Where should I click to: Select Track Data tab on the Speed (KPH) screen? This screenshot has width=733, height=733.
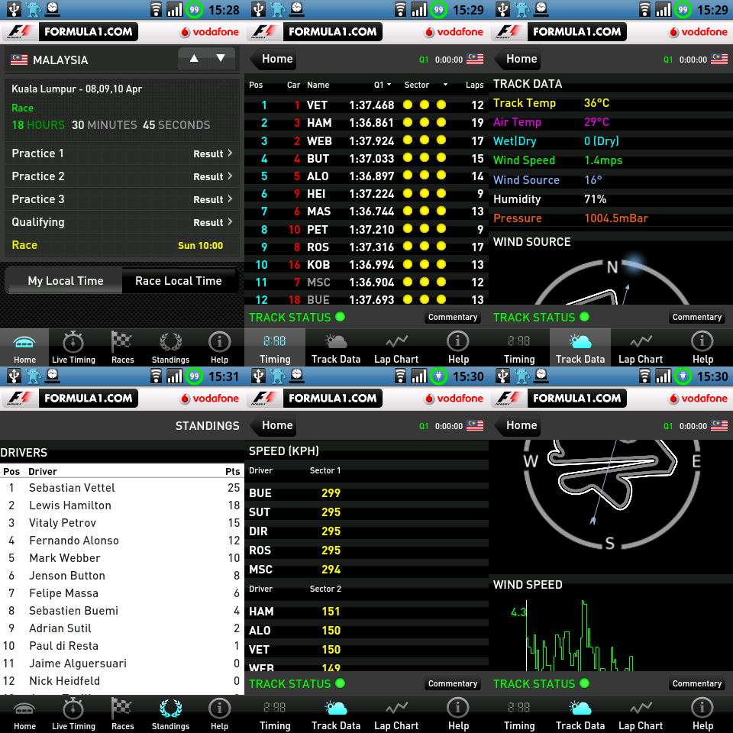click(336, 714)
